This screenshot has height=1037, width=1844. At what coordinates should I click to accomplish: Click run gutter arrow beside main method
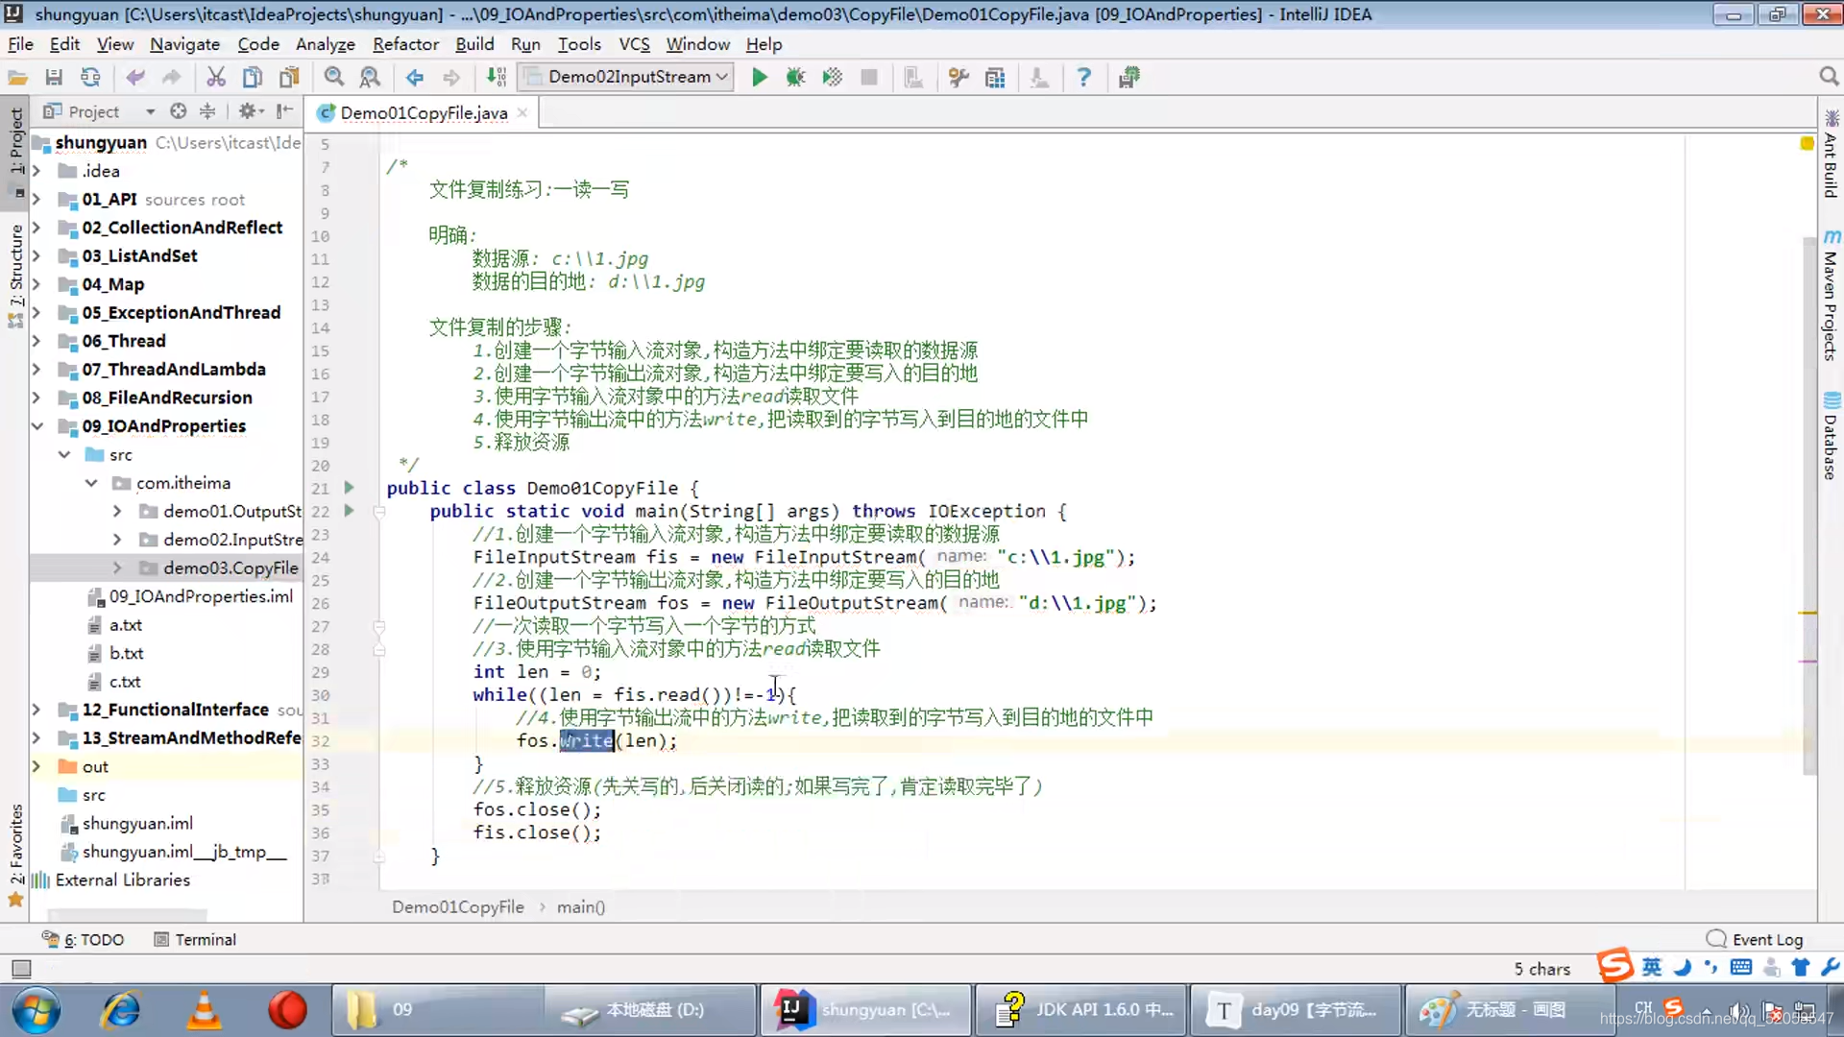[350, 511]
